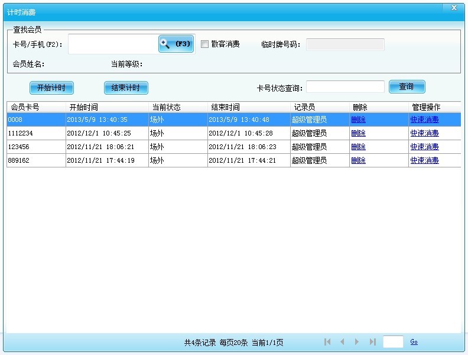Open 快速消费 for card 123456
This screenshot has height=355, width=468.
click(x=424, y=147)
